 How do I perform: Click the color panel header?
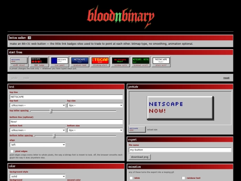[x=66, y=166]
